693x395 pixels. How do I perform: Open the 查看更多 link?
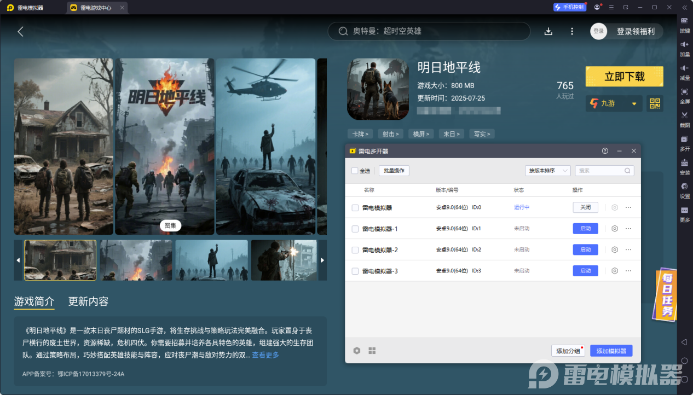click(x=265, y=355)
